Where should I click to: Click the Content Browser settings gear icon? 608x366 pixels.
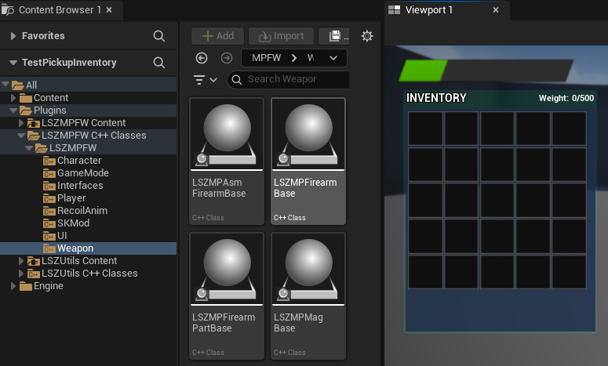point(367,36)
